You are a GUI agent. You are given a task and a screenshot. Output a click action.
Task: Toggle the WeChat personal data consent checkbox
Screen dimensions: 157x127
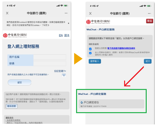pyautogui.click(x=90, y=53)
